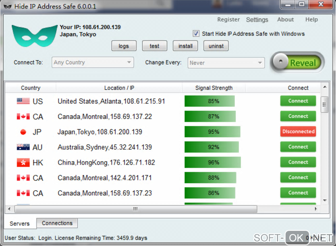Click the 85% signal strength bar
Image resolution: width=336 pixels, height=246 pixels.
click(x=210, y=101)
